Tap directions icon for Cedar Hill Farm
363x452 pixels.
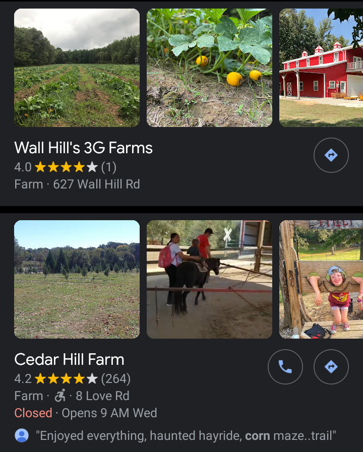click(x=331, y=367)
